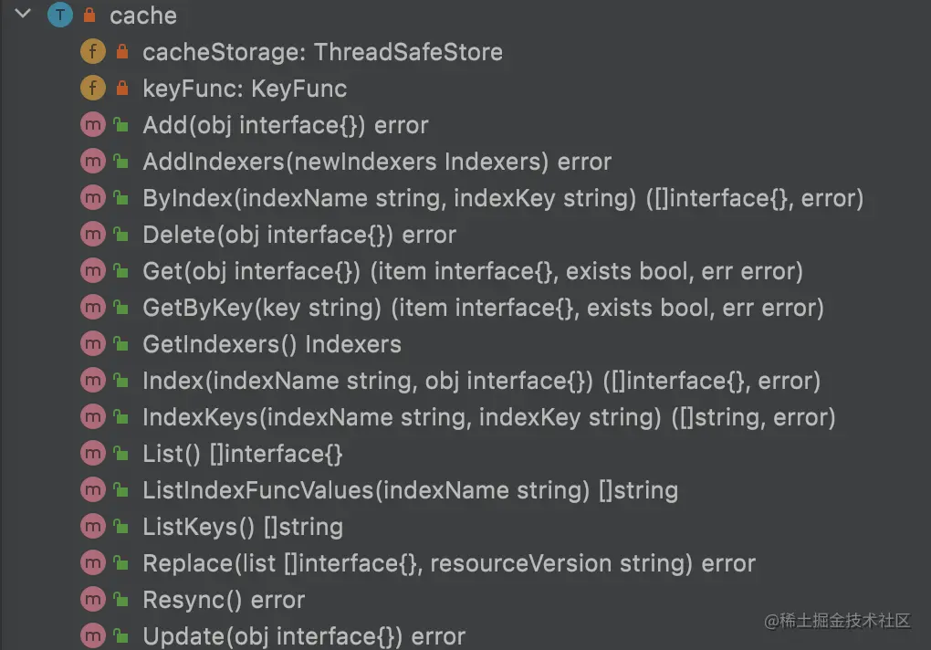Select the IndexKeys method entry

pos(488,417)
